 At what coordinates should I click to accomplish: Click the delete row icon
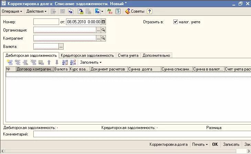pos(33,62)
